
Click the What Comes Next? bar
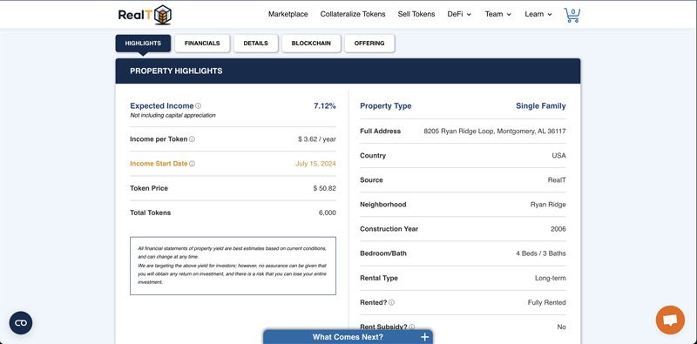pyautogui.click(x=348, y=337)
